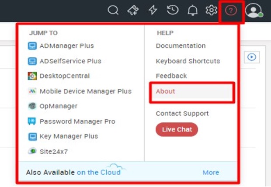Open Keyboard Shortcuts help entry
The height and width of the screenshot is (187, 271).
(188, 61)
